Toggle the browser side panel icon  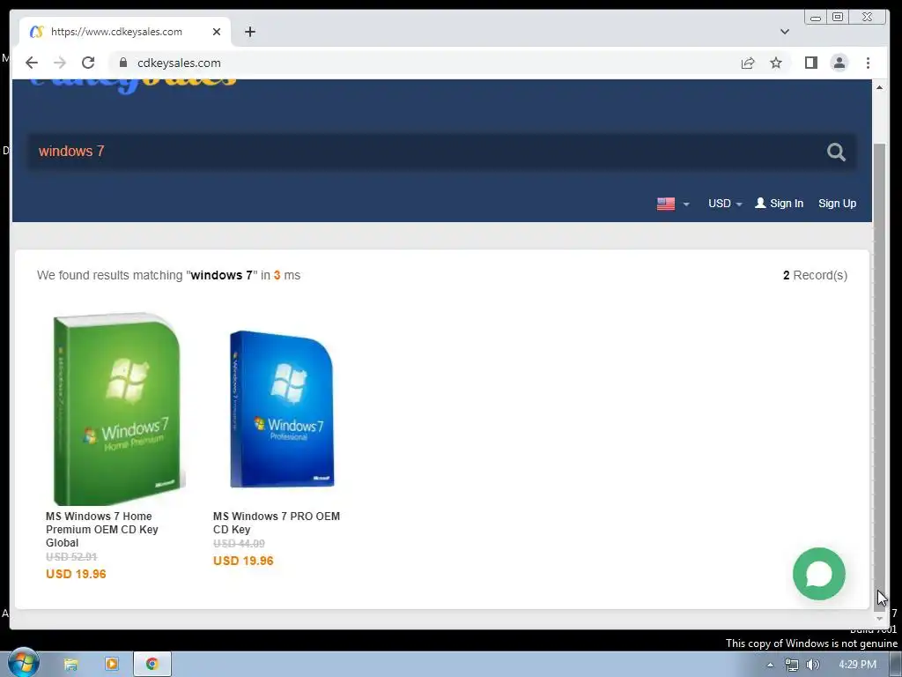tap(811, 63)
